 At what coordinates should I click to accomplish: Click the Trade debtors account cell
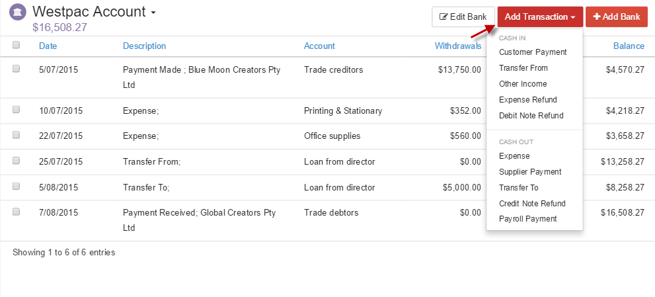[x=331, y=212]
